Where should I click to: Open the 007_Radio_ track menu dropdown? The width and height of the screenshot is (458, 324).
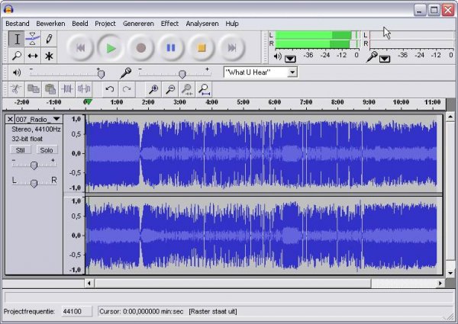pyautogui.click(x=56, y=119)
